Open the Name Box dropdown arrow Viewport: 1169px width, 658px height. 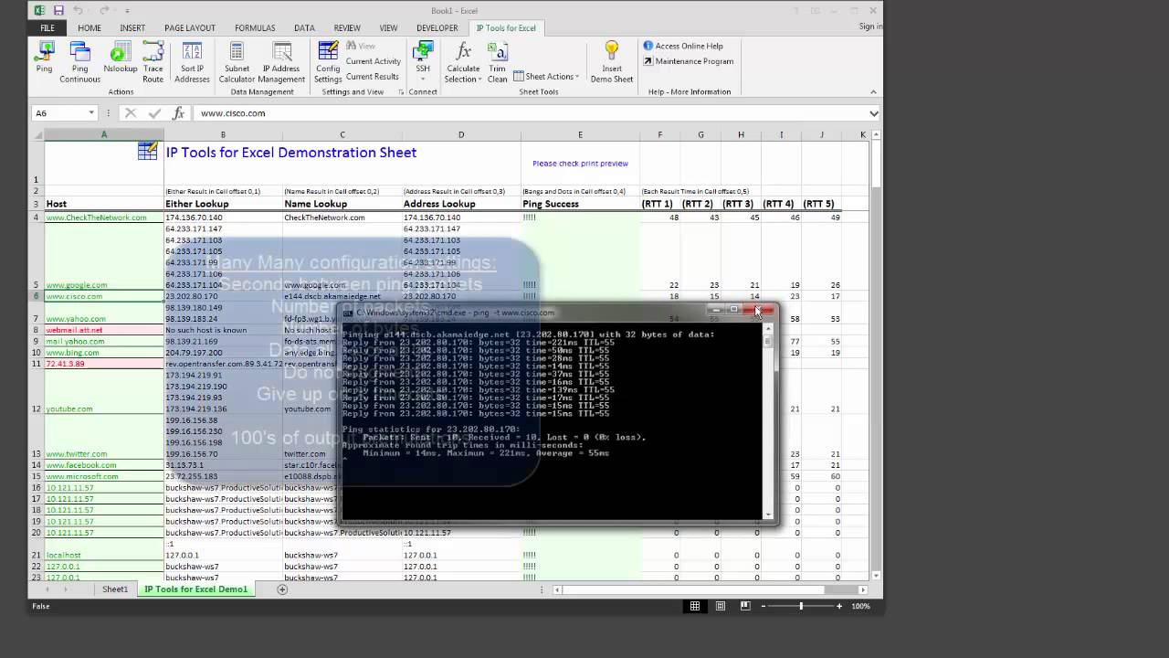pyautogui.click(x=91, y=113)
